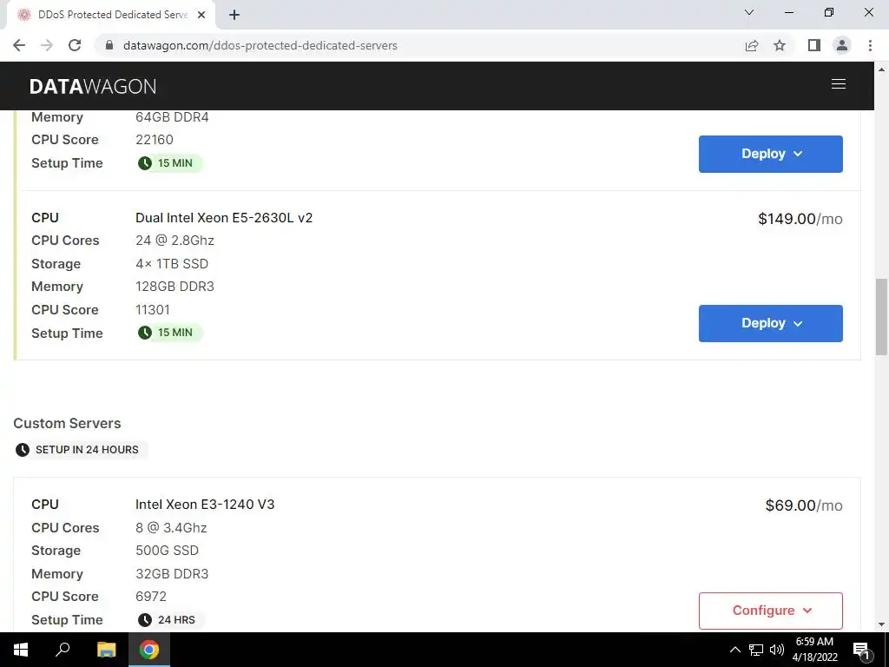Click the 24 HRS setup time badge
The width and height of the screenshot is (889, 667).
tap(169, 620)
